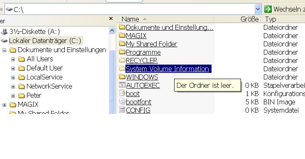Expand the Peter tree node
Viewport: 305px width, 159px height.
13,96
